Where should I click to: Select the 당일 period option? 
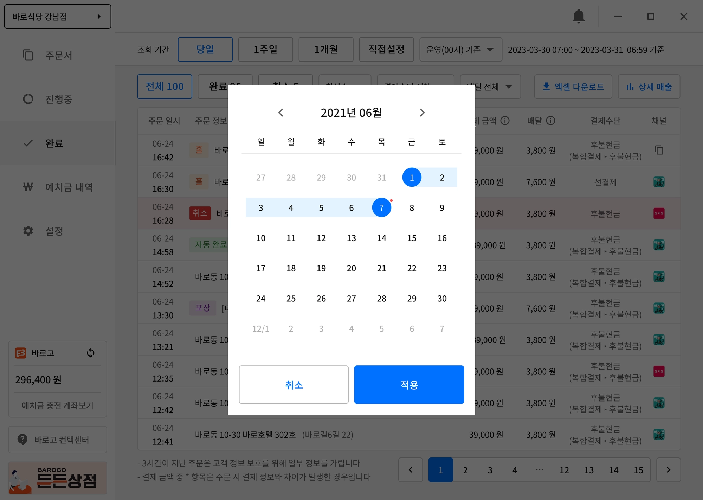[x=205, y=50]
